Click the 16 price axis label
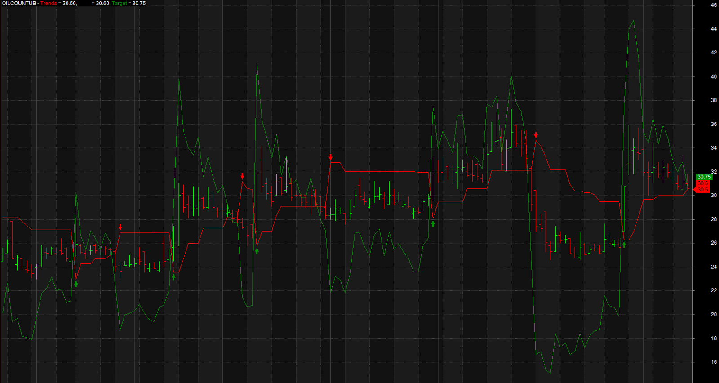This screenshot has height=383, width=719. tap(714, 362)
